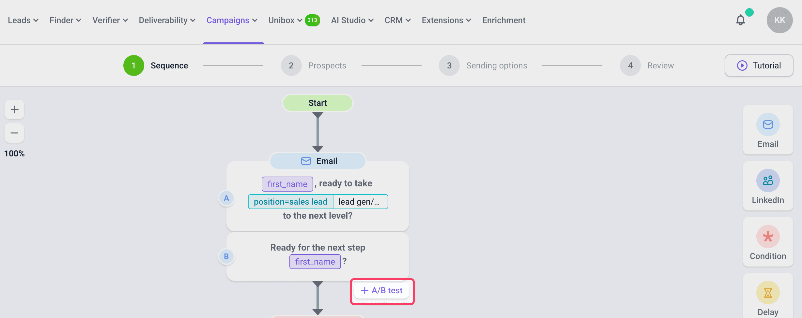Add a Delay element from sidebar
The image size is (802, 318).
pos(768,297)
